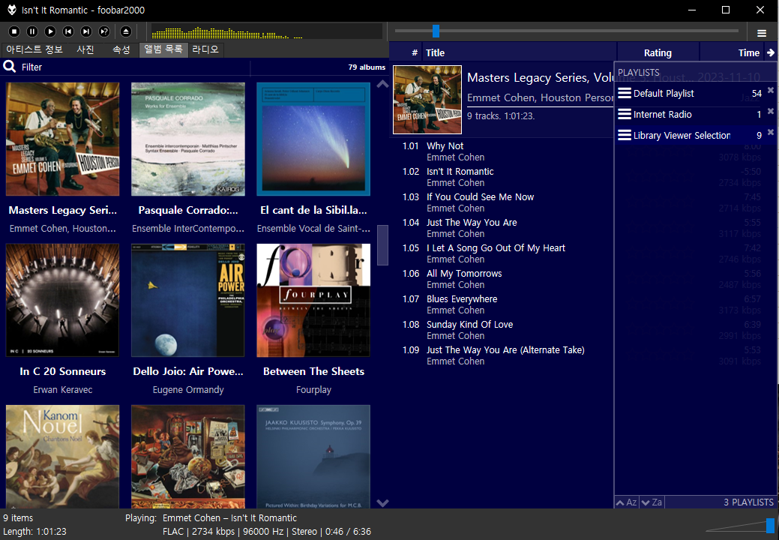The height and width of the screenshot is (540, 779).
Task: Skip to the previous track icon
Action: 68,31
